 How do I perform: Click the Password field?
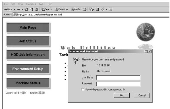coord(118,84)
